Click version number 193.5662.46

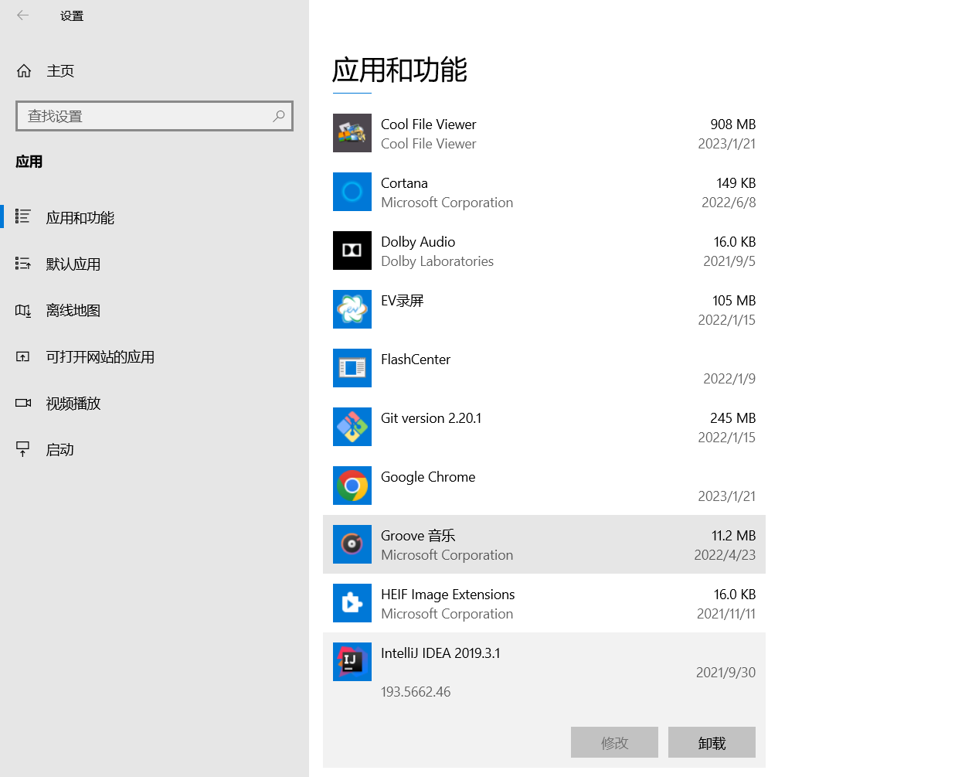(416, 692)
